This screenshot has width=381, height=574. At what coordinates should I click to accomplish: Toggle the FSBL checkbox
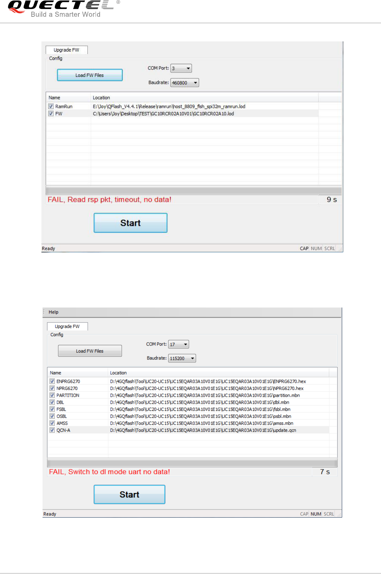click(x=52, y=409)
